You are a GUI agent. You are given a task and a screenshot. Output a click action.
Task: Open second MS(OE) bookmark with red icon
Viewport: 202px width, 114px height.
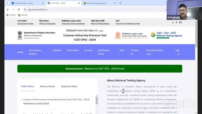coord(23,15)
